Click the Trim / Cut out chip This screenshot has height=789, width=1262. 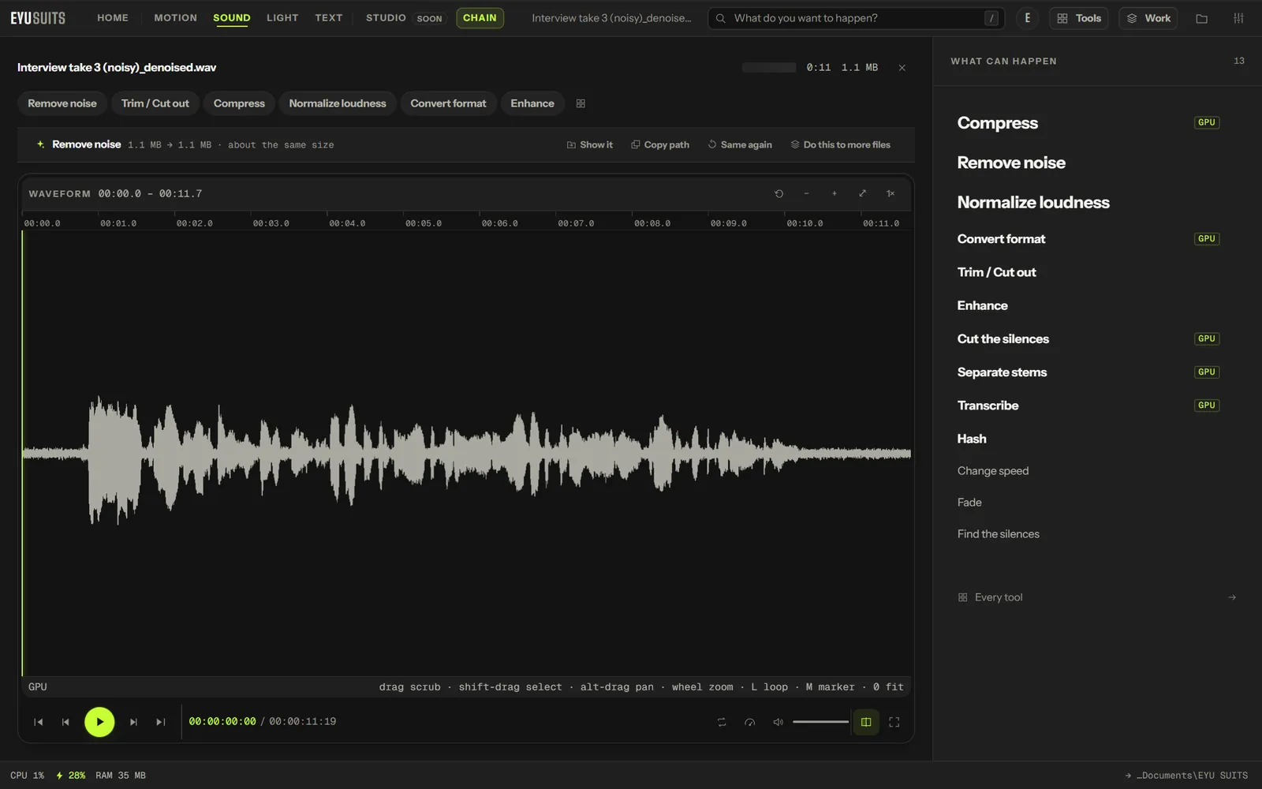[155, 103]
